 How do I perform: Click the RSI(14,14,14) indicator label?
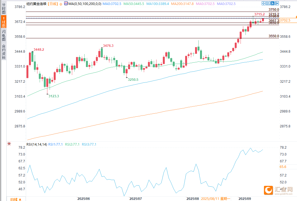pos(37,144)
